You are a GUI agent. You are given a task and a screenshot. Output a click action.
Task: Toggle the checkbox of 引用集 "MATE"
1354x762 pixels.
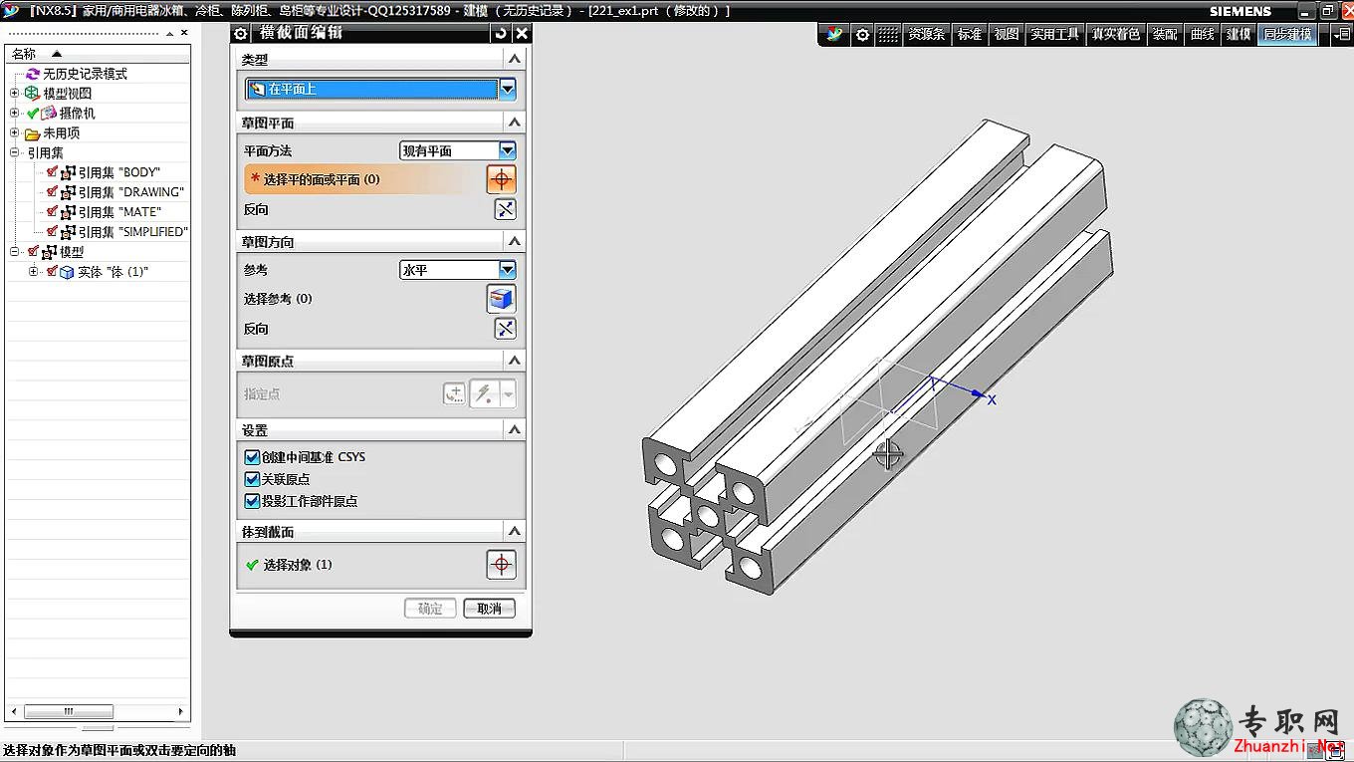[x=53, y=211]
